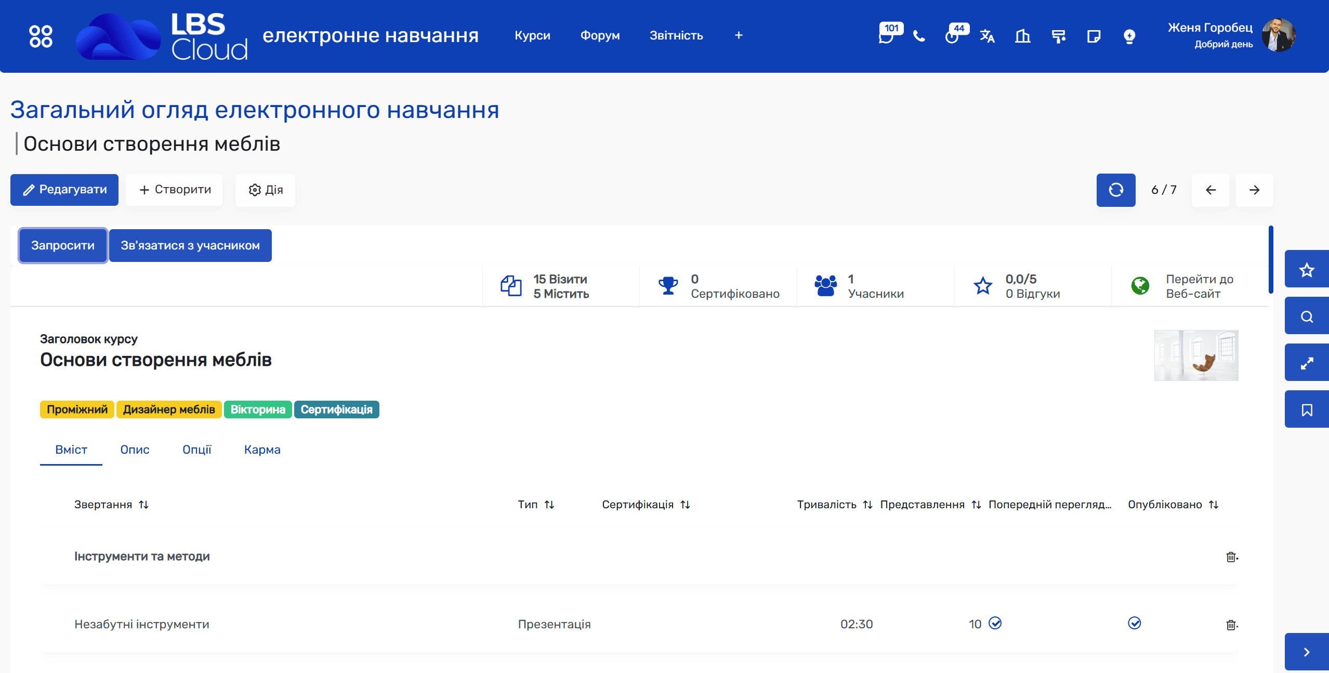
Task: Delete the Незабутні інструменти row
Action: [x=1231, y=624]
